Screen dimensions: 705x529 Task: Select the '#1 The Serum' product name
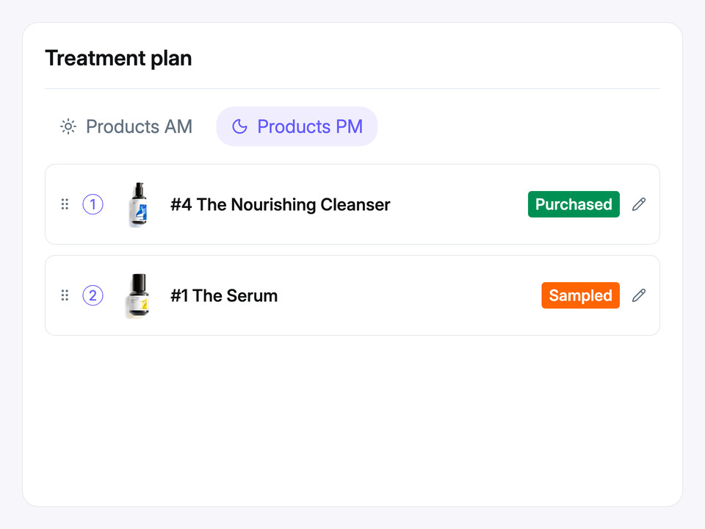pyautogui.click(x=224, y=295)
